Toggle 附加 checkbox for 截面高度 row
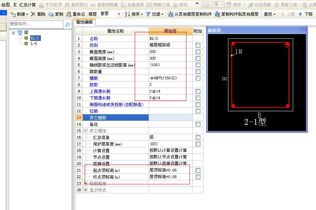This screenshot has width=316, height=210. point(198,59)
